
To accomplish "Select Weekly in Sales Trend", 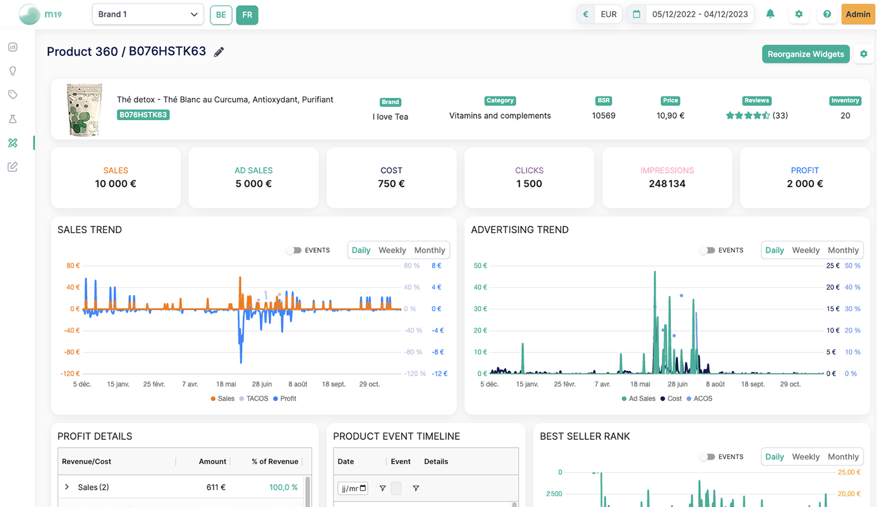I will (x=392, y=251).
